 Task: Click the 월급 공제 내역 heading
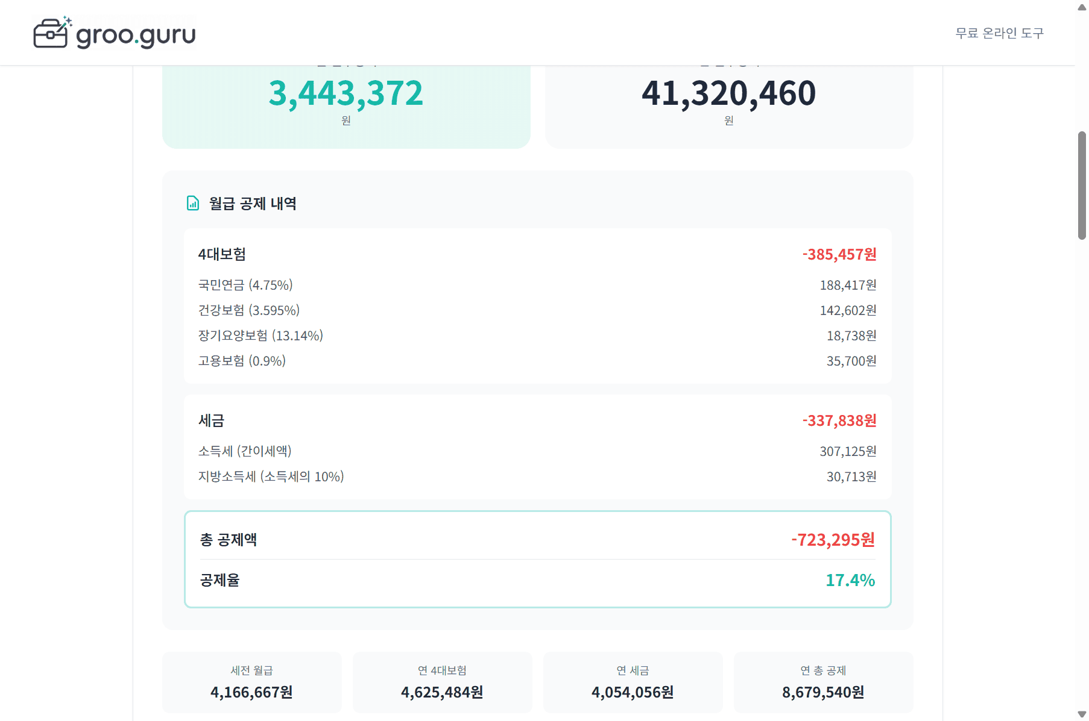[x=253, y=204]
